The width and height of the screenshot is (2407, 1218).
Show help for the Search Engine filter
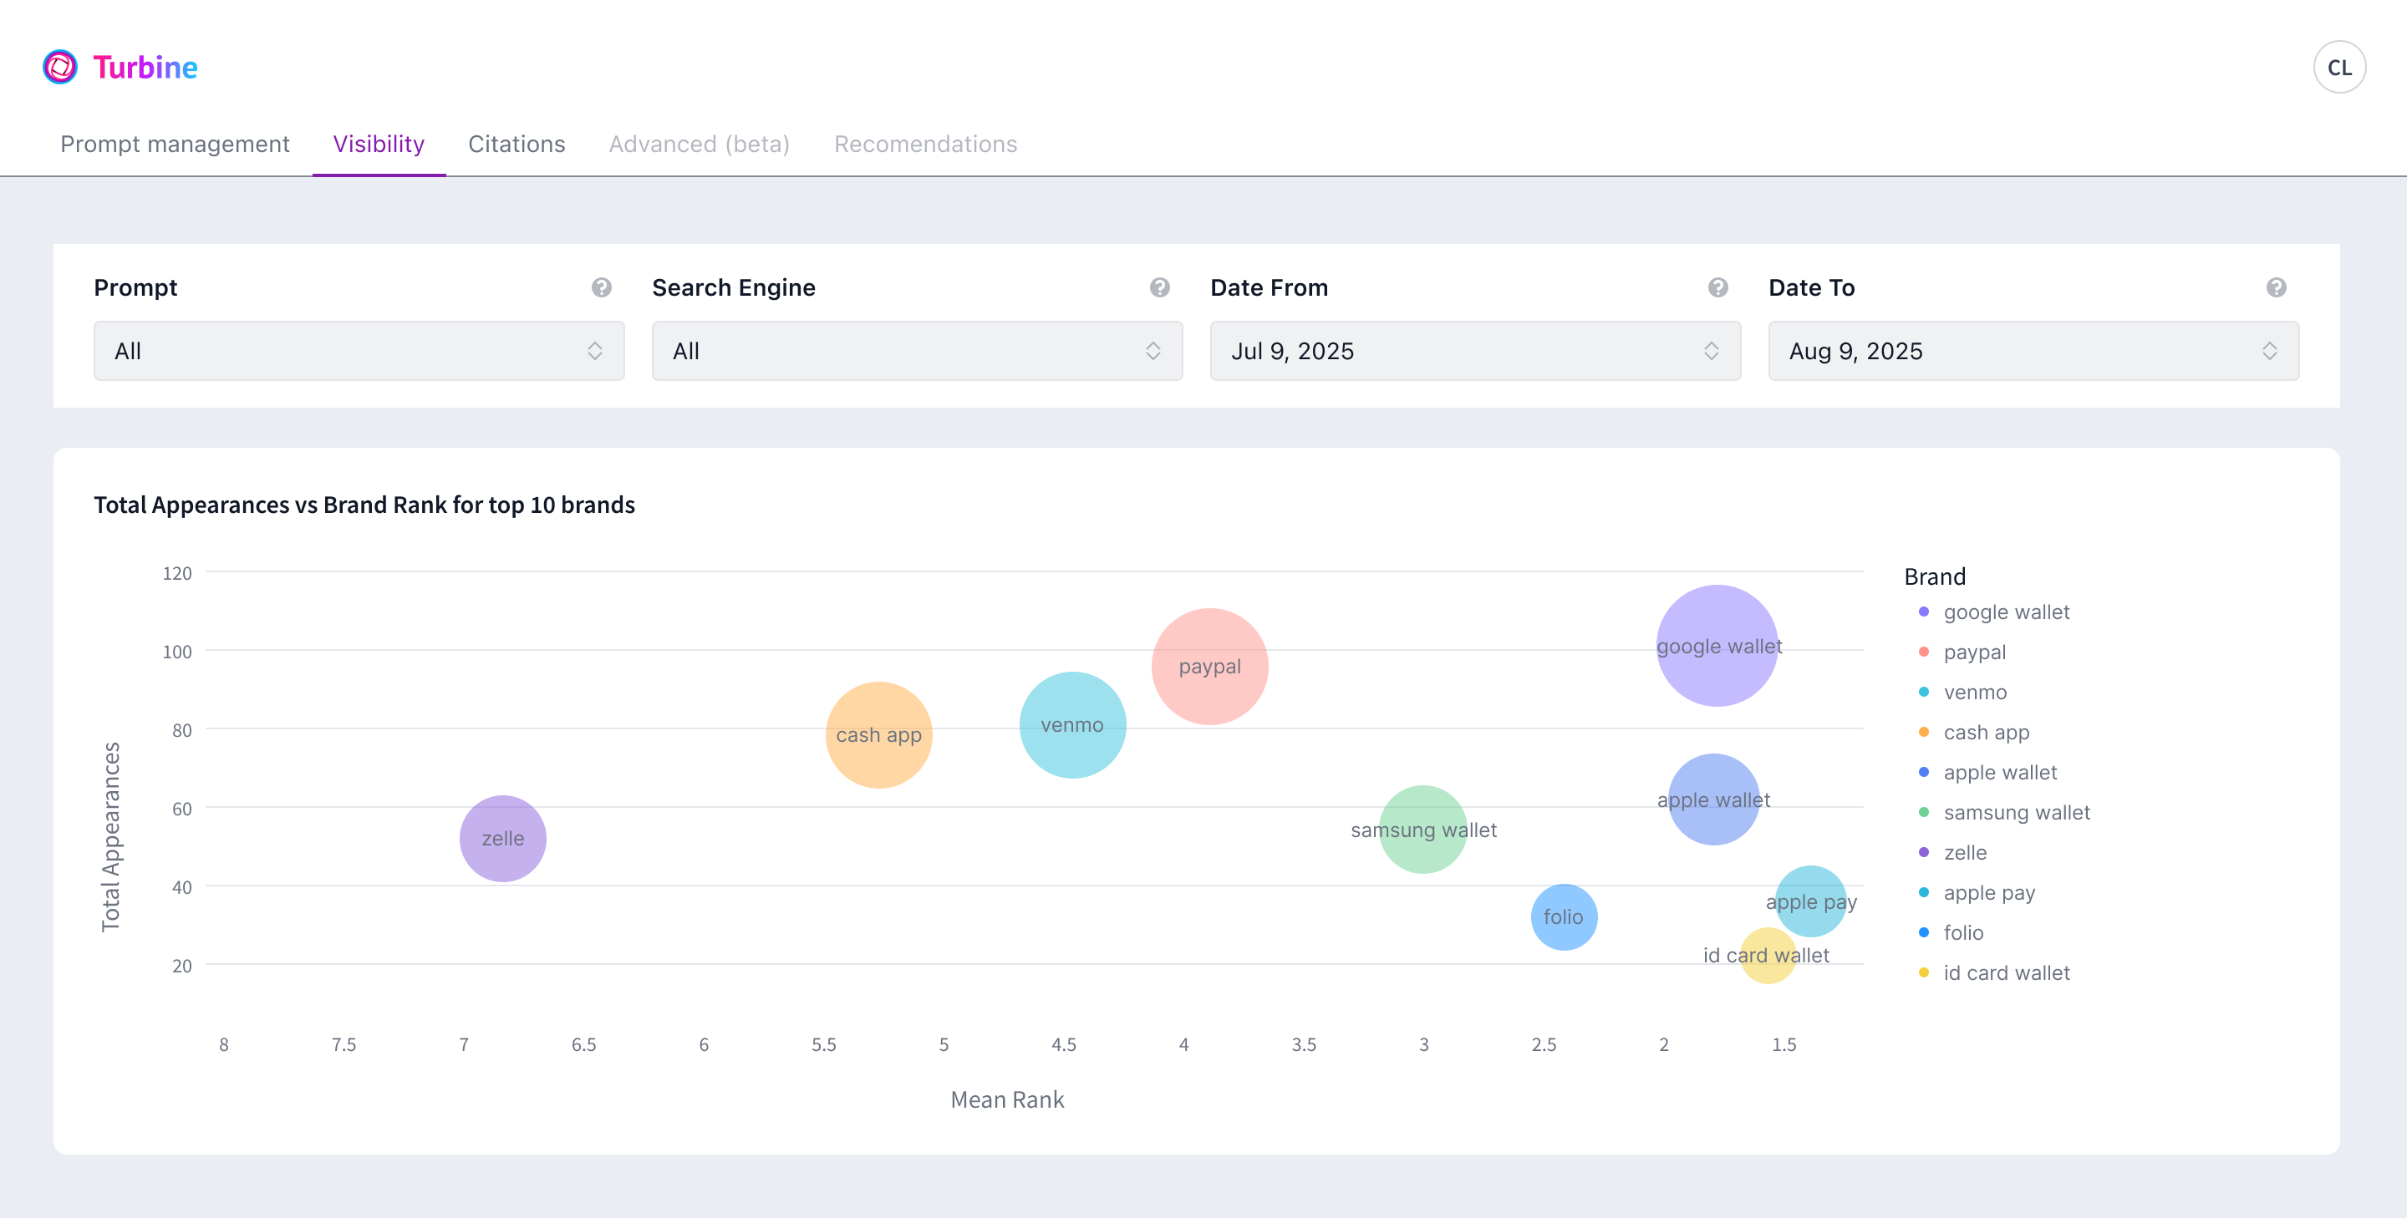coord(1159,287)
